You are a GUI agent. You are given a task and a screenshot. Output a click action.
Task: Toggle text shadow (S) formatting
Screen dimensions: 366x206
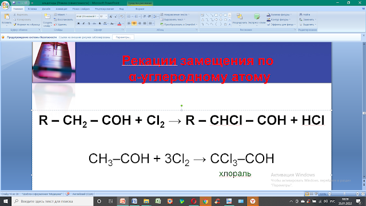click(x=100, y=23)
